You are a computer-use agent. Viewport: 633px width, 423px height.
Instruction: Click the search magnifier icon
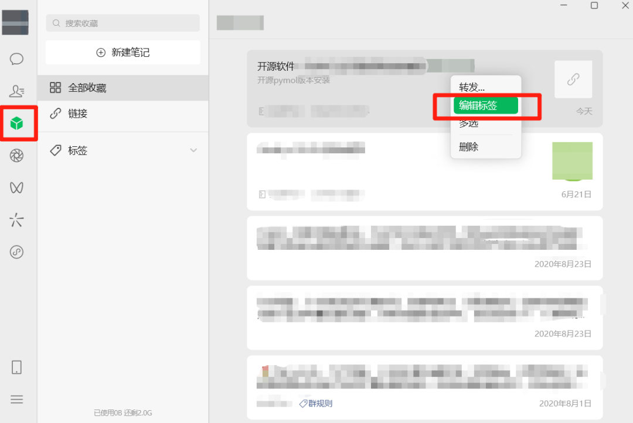click(56, 23)
